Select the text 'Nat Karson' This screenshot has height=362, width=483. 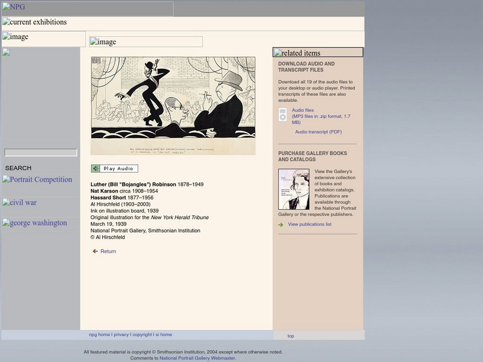click(104, 191)
